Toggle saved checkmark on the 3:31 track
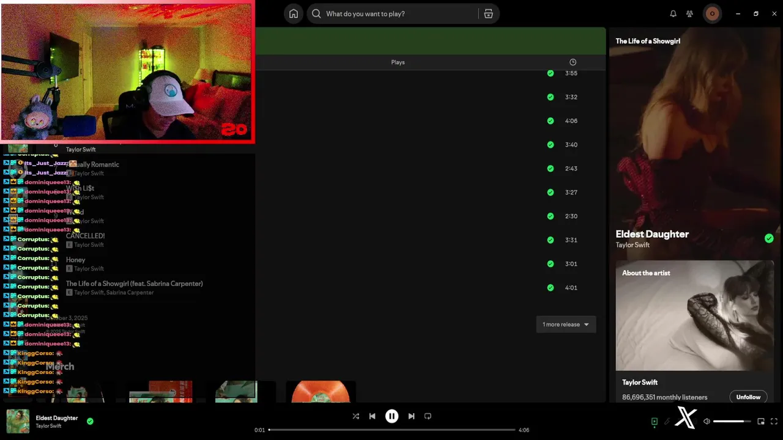Image resolution: width=783 pixels, height=440 pixels. (551, 240)
